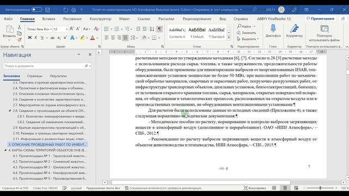
Task: Click the Save disk icon
Action: [47, 10]
